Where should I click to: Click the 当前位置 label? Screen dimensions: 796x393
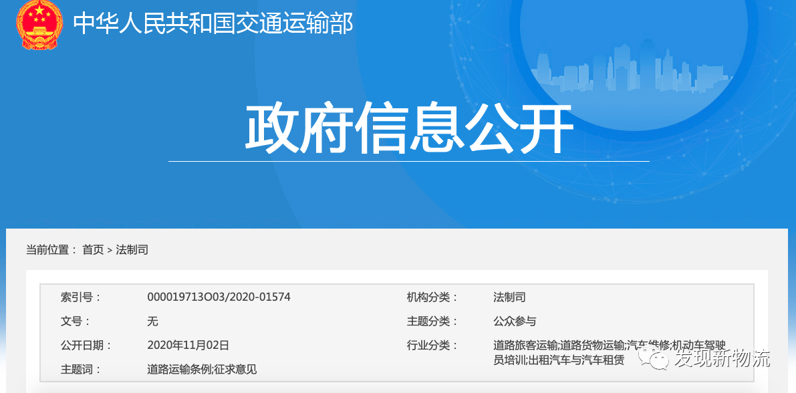point(47,250)
